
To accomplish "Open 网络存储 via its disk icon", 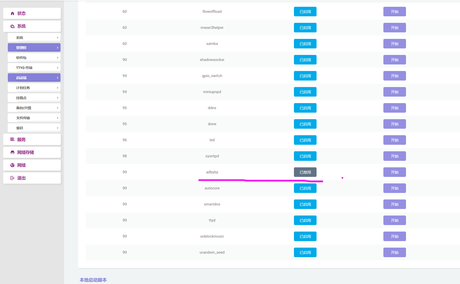I will [x=12, y=152].
